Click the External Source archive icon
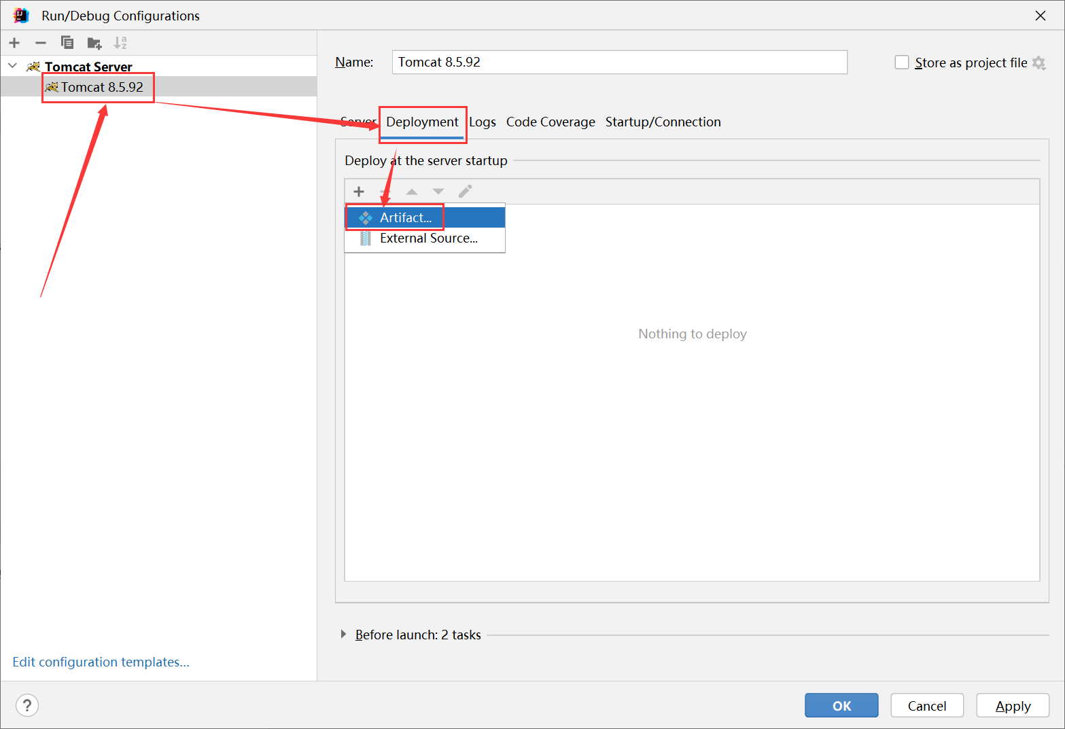Viewport: 1065px width, 729px height. (x=366, y=238)
